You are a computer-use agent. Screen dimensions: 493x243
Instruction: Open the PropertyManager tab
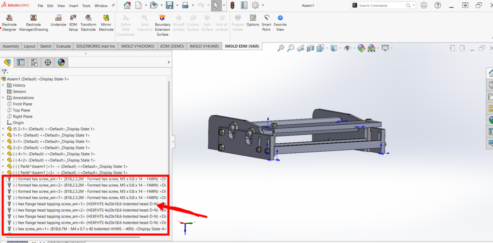[21, 62]
